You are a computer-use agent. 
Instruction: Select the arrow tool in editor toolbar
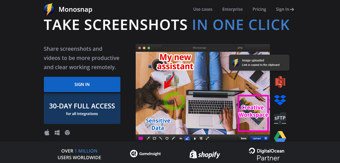[x=148, y=138]
